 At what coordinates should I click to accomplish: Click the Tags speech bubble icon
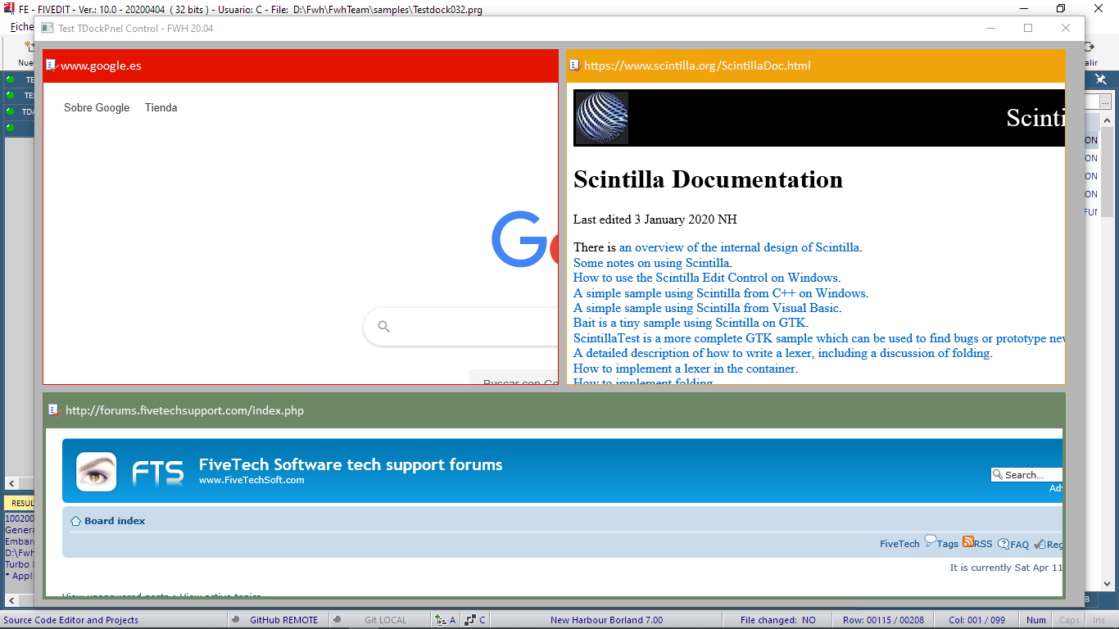[931, 541]
